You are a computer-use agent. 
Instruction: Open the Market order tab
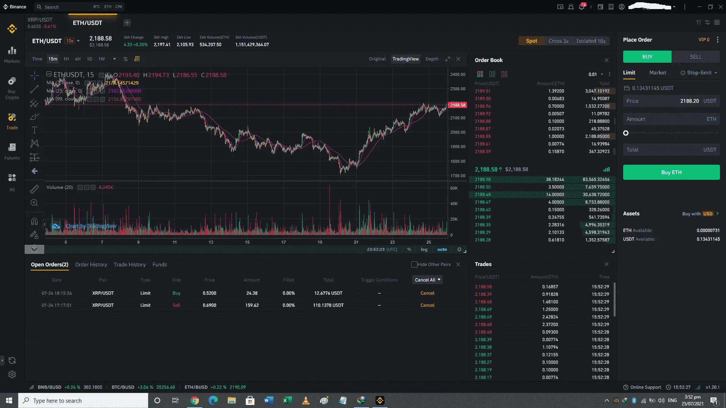click(658, 73)
